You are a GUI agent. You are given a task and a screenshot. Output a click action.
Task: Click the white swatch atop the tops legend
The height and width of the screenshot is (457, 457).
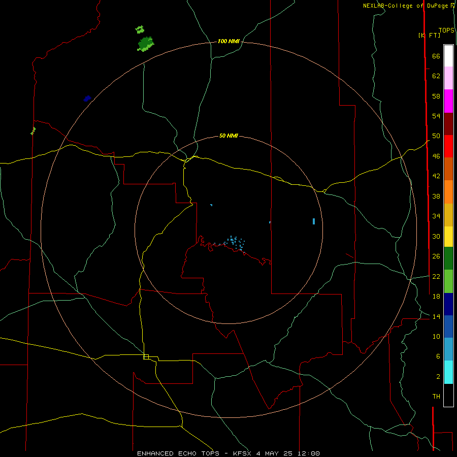pos(448,56)
